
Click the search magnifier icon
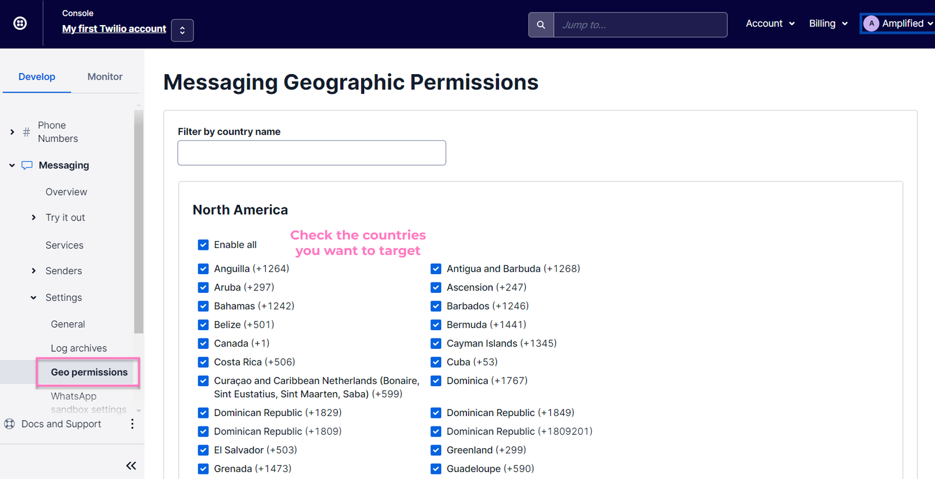(541, 25)
